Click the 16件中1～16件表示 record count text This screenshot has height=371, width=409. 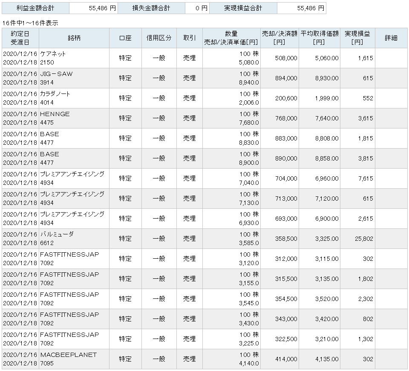30,23
